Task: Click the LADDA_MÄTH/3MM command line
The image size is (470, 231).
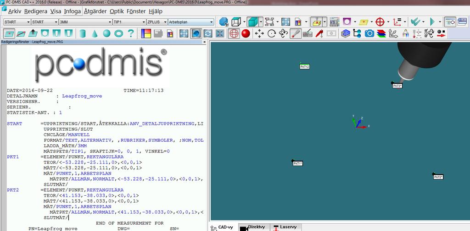Action: point(65,146)
